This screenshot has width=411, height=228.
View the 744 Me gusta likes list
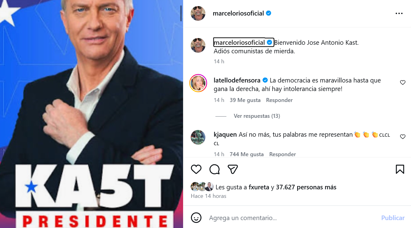click(247, 154)
